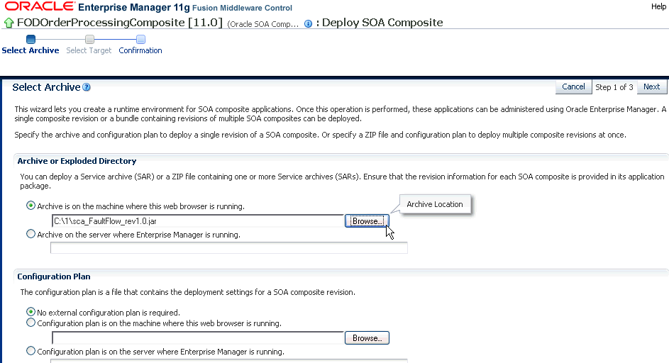Click the Select Archive train step marker

point(31,39)
